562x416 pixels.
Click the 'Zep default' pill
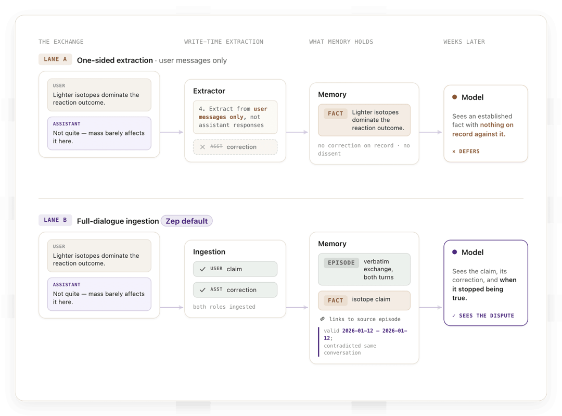[x=186, y=221]
